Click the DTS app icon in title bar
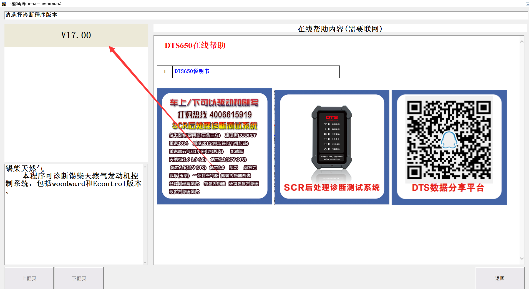The width and height of the screenshot is (529, 289). click(4, 4)
